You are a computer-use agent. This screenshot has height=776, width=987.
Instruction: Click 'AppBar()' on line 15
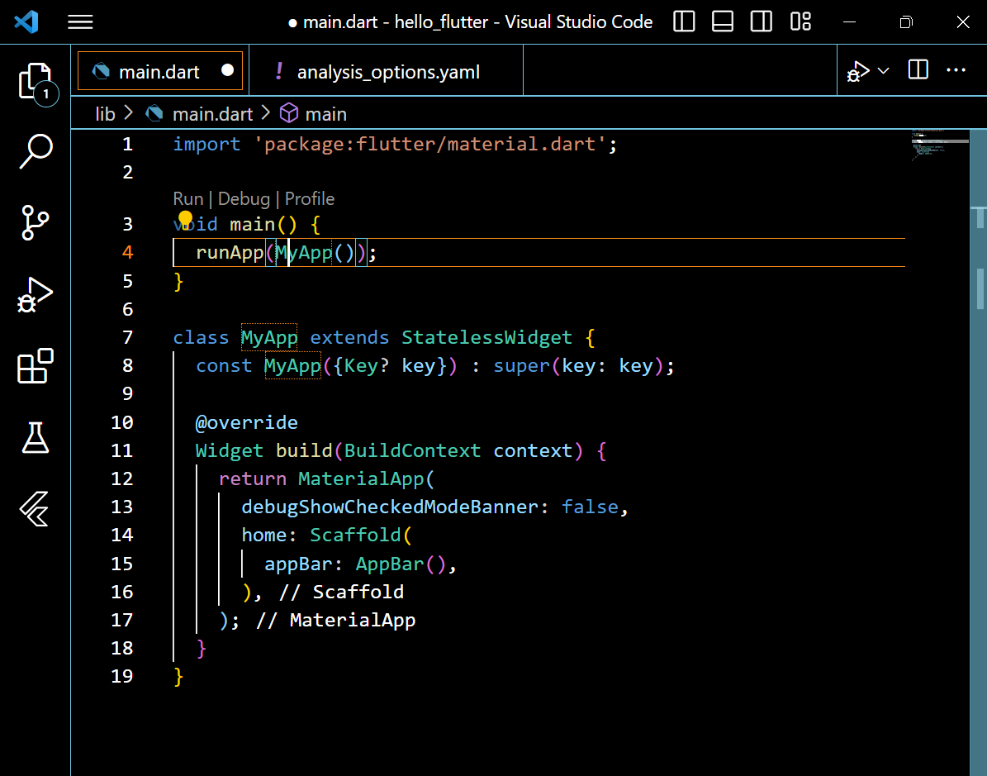pyautogui.click(x=401, y=564)
